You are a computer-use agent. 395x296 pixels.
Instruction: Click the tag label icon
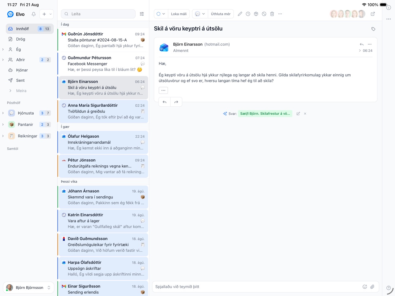point(373,29)
